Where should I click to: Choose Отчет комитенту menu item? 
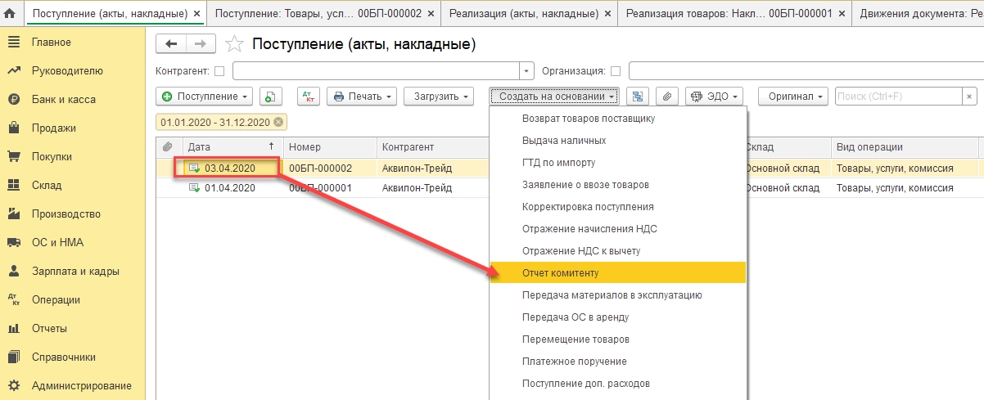point(617,272)
